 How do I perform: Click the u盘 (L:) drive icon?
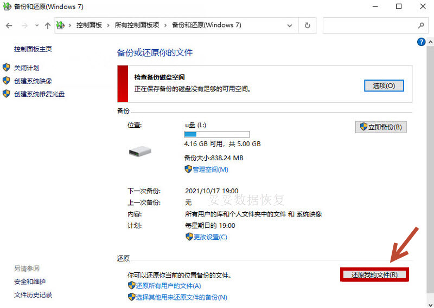click(x=140, y=152)
